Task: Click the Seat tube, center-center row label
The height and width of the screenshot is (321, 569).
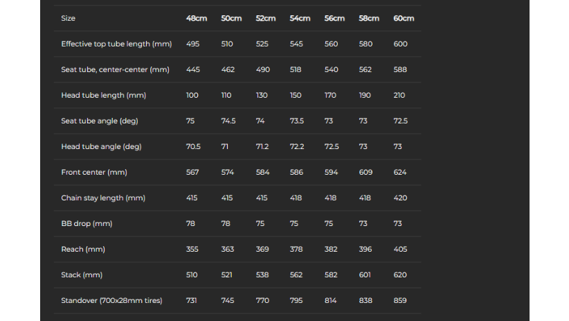Action: click(115, 69)
